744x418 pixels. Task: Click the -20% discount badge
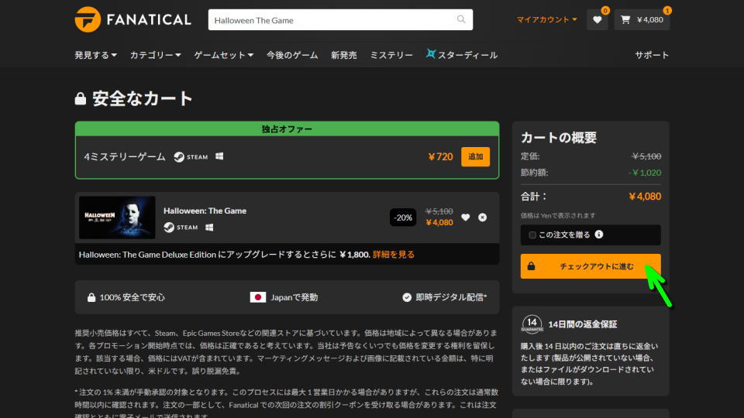pyautogui.click(x=403, y=218)
